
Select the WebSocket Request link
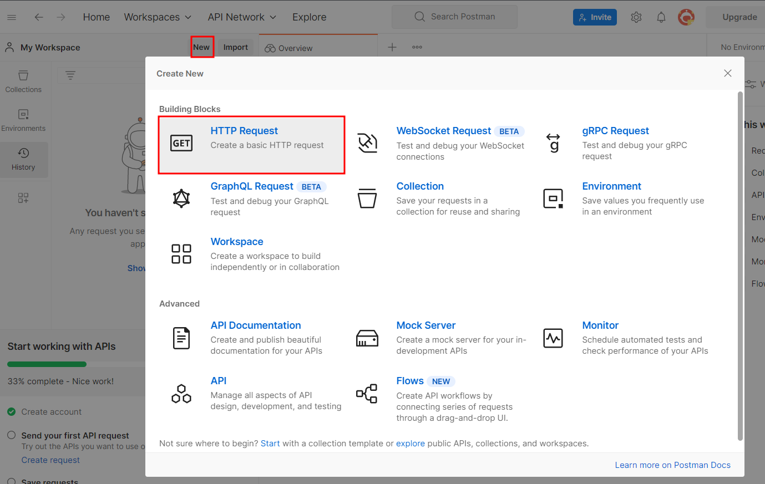point(444,131)
